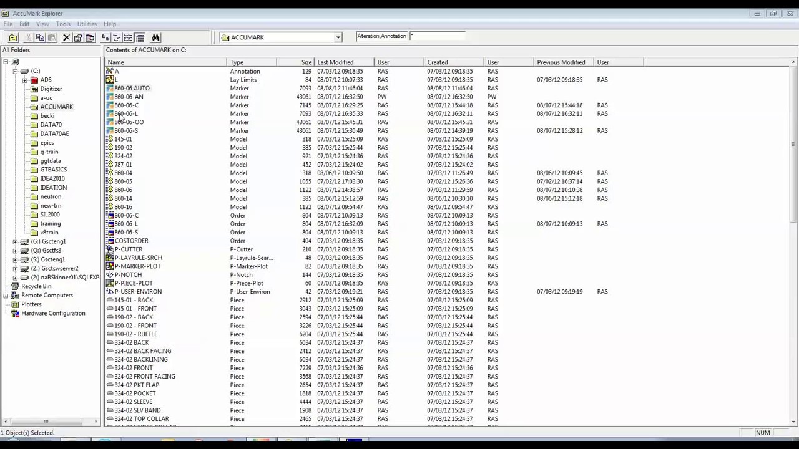
Task: Open the View menu
Action: (42, 24)
